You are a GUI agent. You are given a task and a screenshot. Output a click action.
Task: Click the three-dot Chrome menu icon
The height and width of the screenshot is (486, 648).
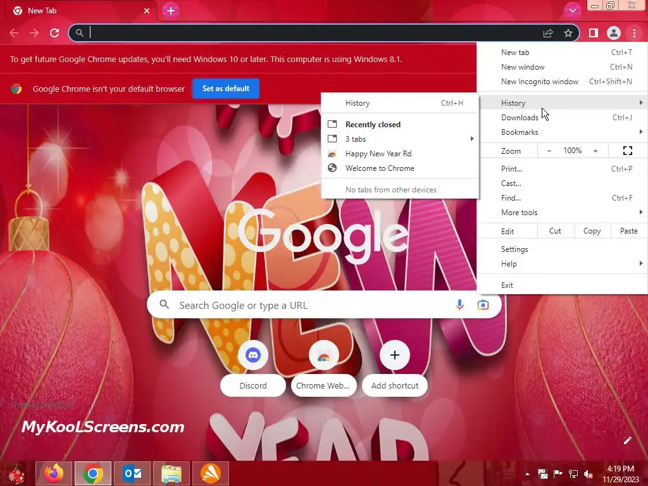pyautogui.click(x=634, y=33)
